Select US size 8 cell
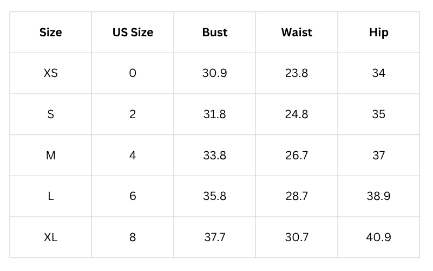Viewport: 433px width, 271px height. click(133, 237)
